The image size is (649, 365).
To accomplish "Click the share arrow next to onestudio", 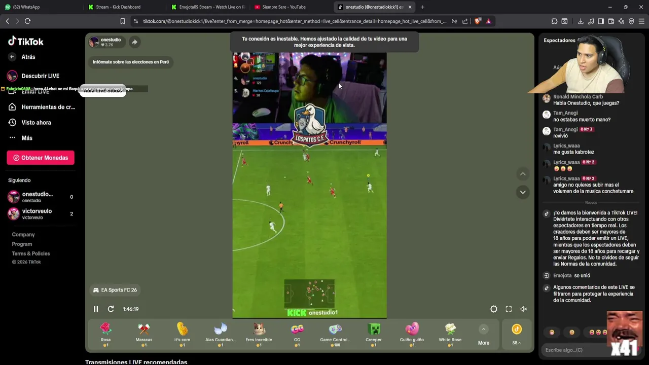I will point(134,42).
